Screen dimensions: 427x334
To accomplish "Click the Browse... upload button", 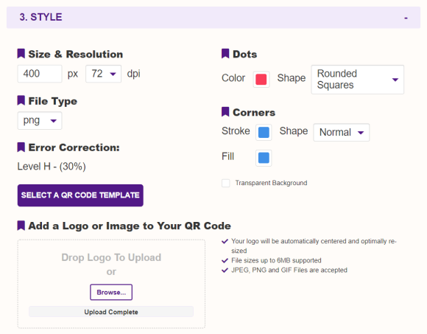I will point(111,292).
